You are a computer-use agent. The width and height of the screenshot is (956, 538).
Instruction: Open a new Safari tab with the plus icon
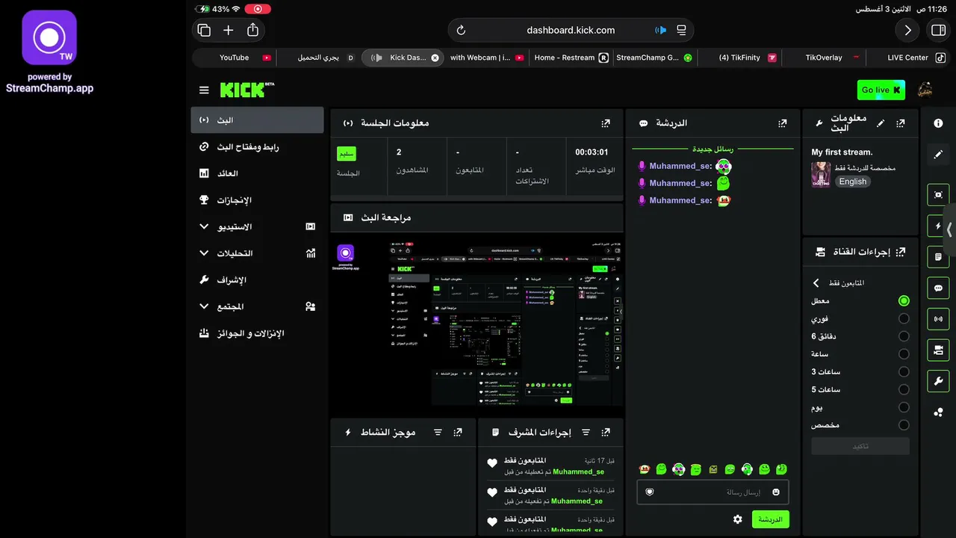229,31
